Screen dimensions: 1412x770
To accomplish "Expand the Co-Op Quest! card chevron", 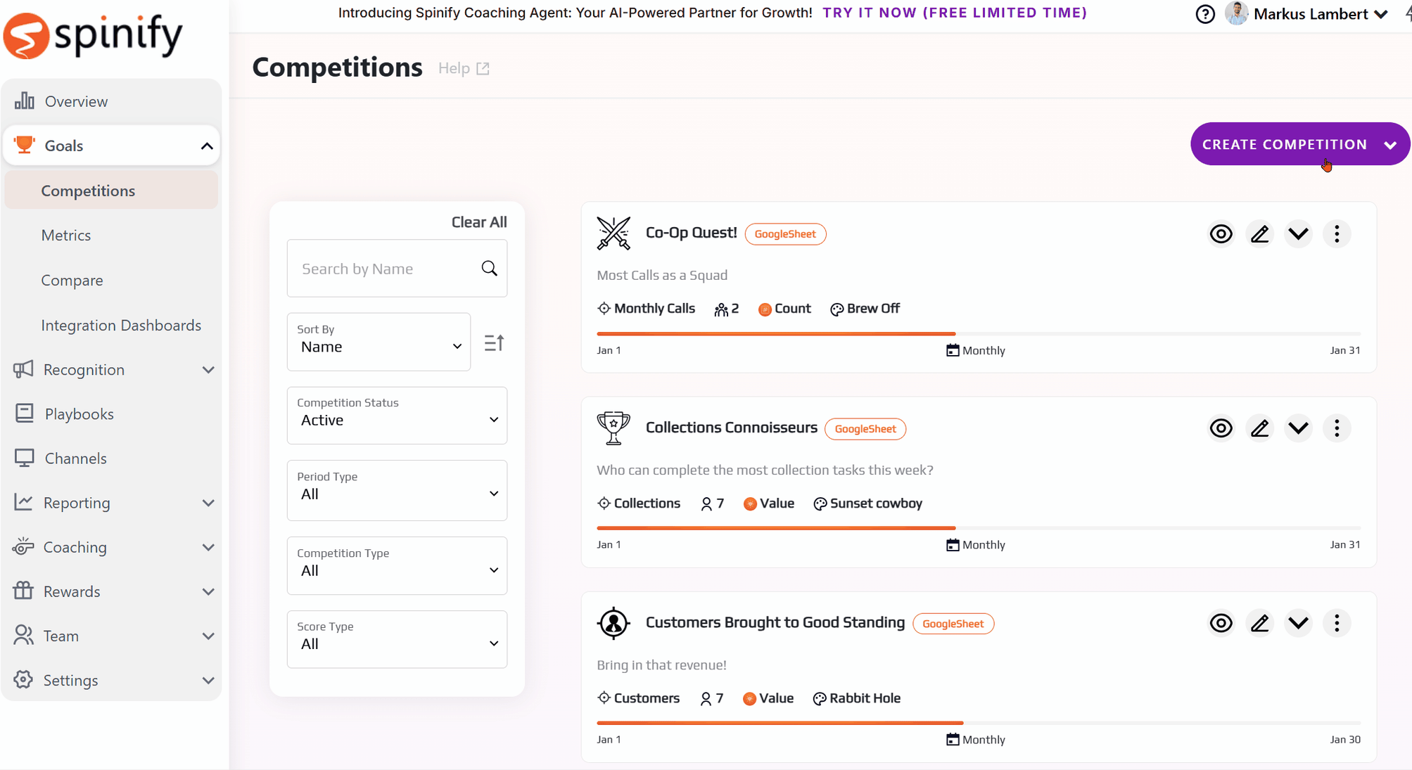I will (1298, 233).
